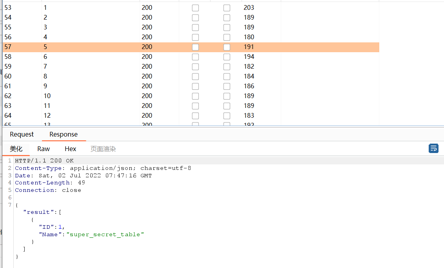Enable the first checkbox in row 60
The width and height of the screenshot is (444, 268).
coord(195,77)
